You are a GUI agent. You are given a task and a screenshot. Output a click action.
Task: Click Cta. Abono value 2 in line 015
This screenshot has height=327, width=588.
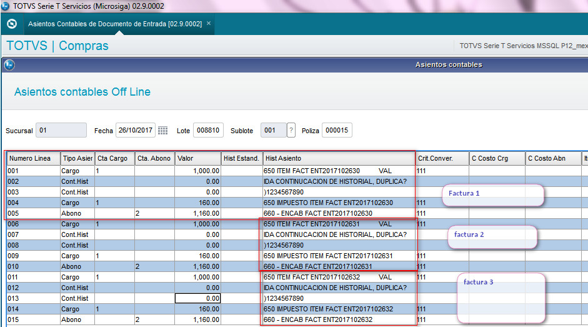155,320
